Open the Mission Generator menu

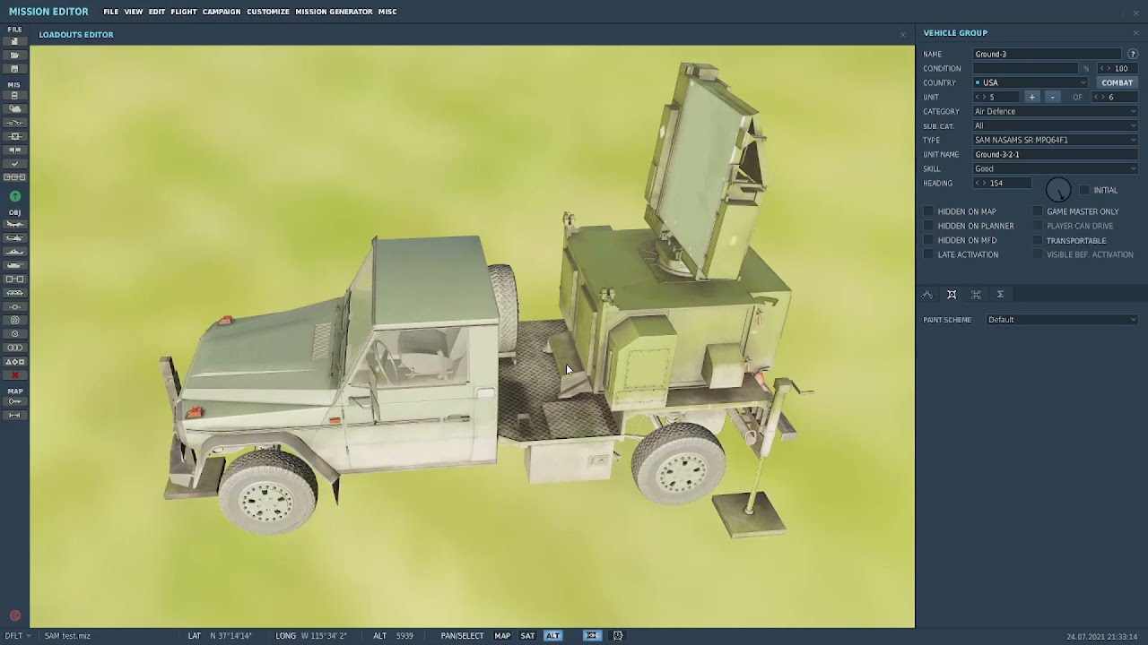point(334,12)
